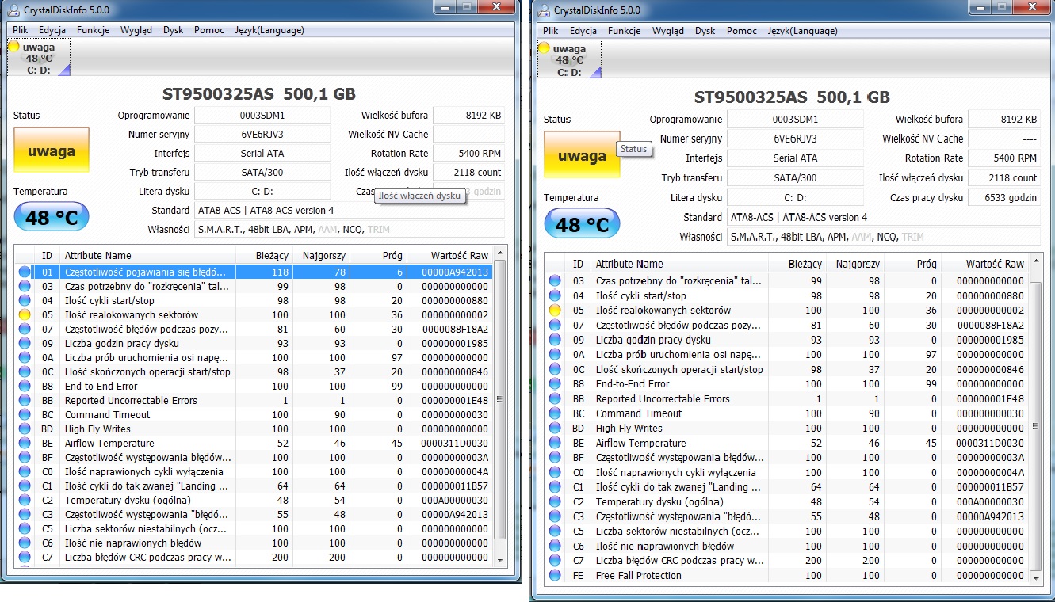
Task: Click blue dot of Free Fall Protection row
Action: click(x=555, y=575)
